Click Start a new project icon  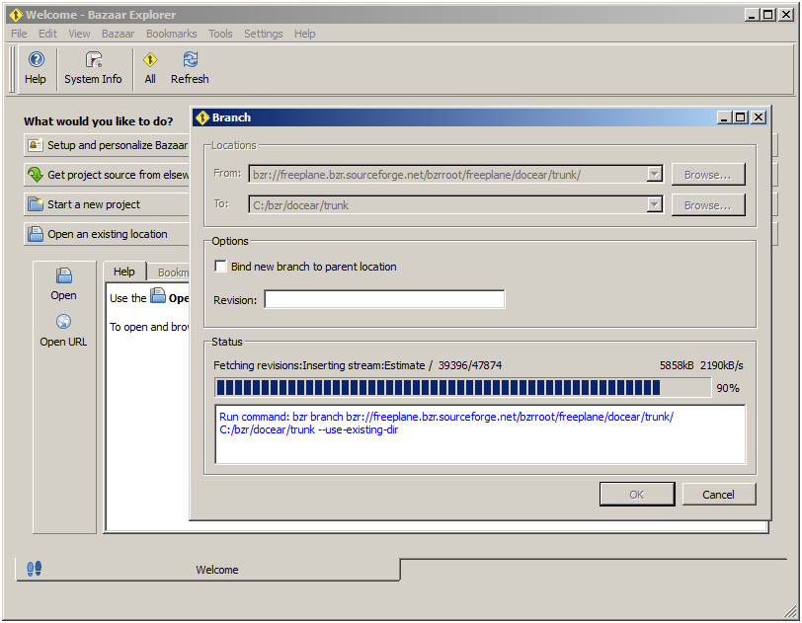pos(36,204)
